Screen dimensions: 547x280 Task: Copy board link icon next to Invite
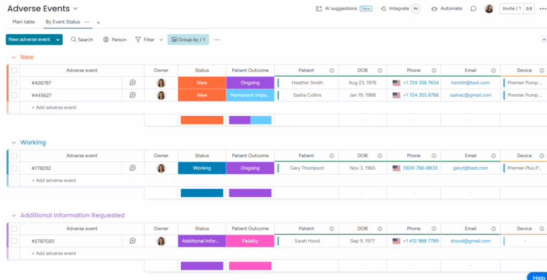[x=529, y=9]
